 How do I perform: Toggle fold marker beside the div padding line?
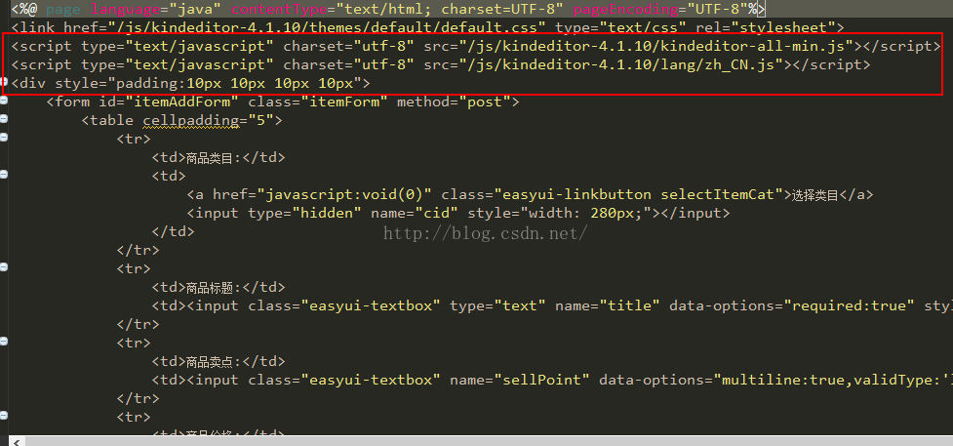tap(3, 83)
